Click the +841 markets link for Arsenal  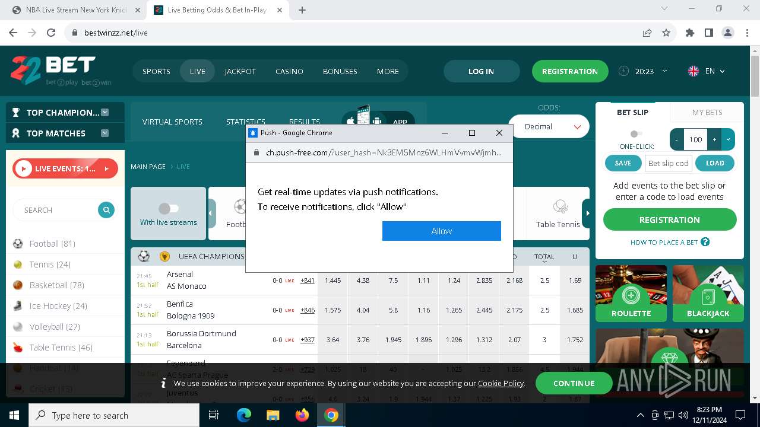(x=308, y=281)
